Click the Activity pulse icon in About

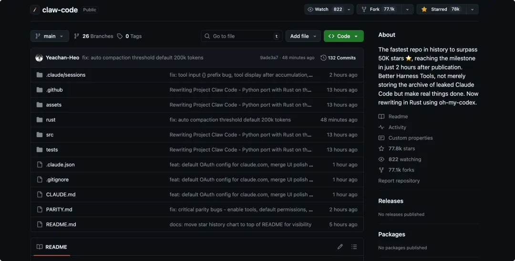click(381, 127)
